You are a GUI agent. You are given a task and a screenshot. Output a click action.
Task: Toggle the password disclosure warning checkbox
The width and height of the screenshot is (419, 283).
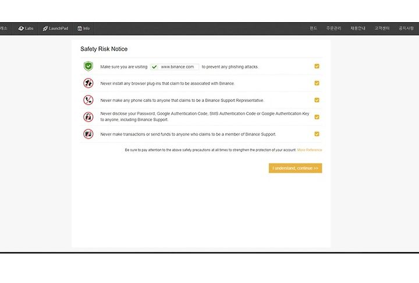point(317,117)
